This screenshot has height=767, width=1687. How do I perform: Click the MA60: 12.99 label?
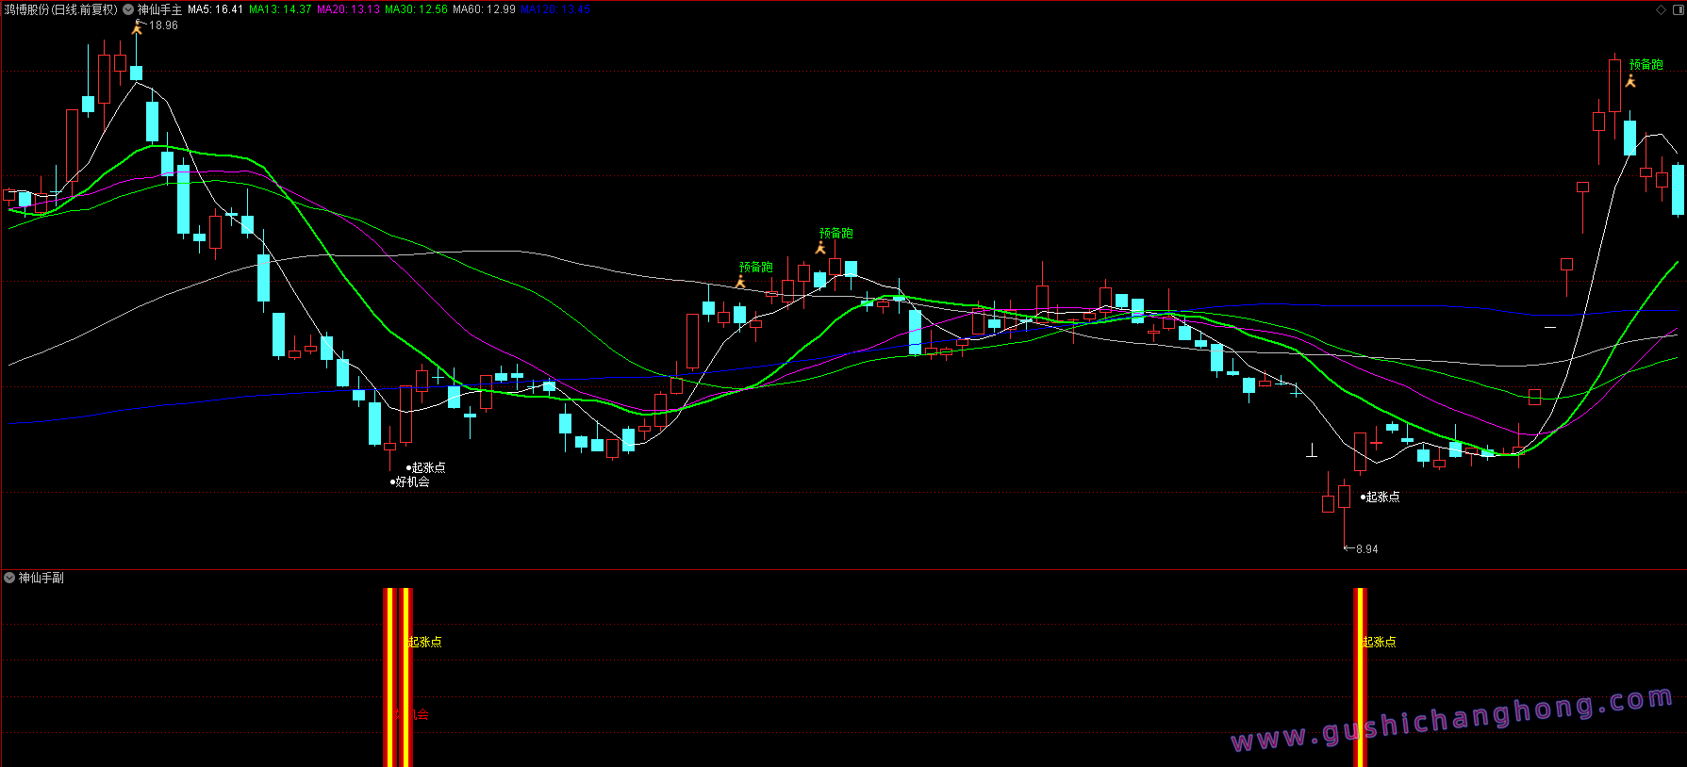tap(484, 9)
